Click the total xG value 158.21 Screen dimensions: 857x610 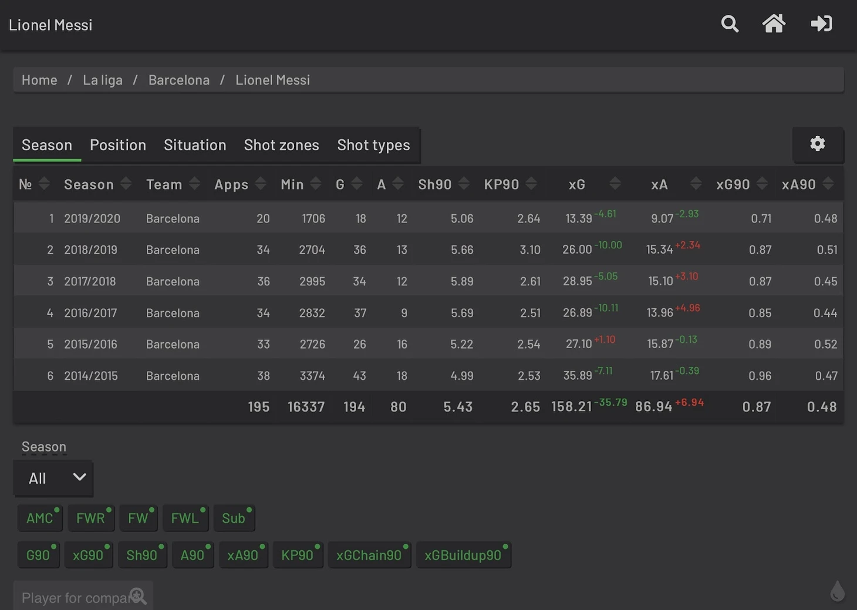[571, 407]
